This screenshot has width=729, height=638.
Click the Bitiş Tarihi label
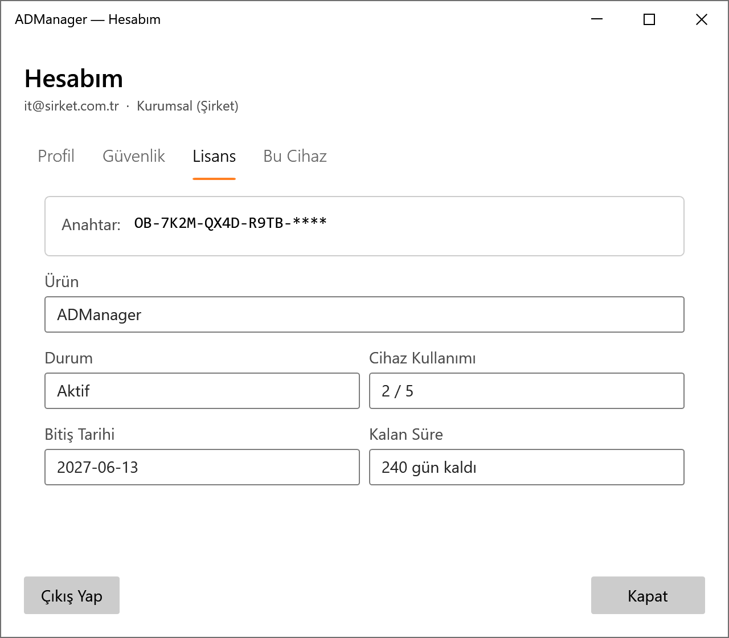(80, 434)
